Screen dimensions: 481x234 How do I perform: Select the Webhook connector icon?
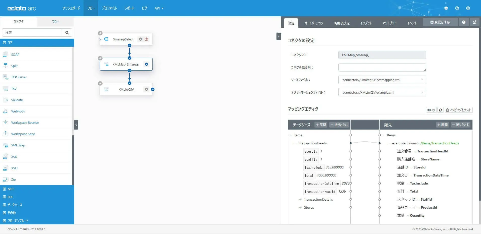pos(6,111)
